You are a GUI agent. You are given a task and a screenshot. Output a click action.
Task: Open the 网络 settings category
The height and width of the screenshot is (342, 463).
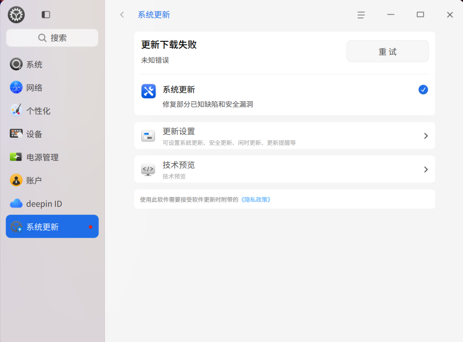tap(52, 88)
